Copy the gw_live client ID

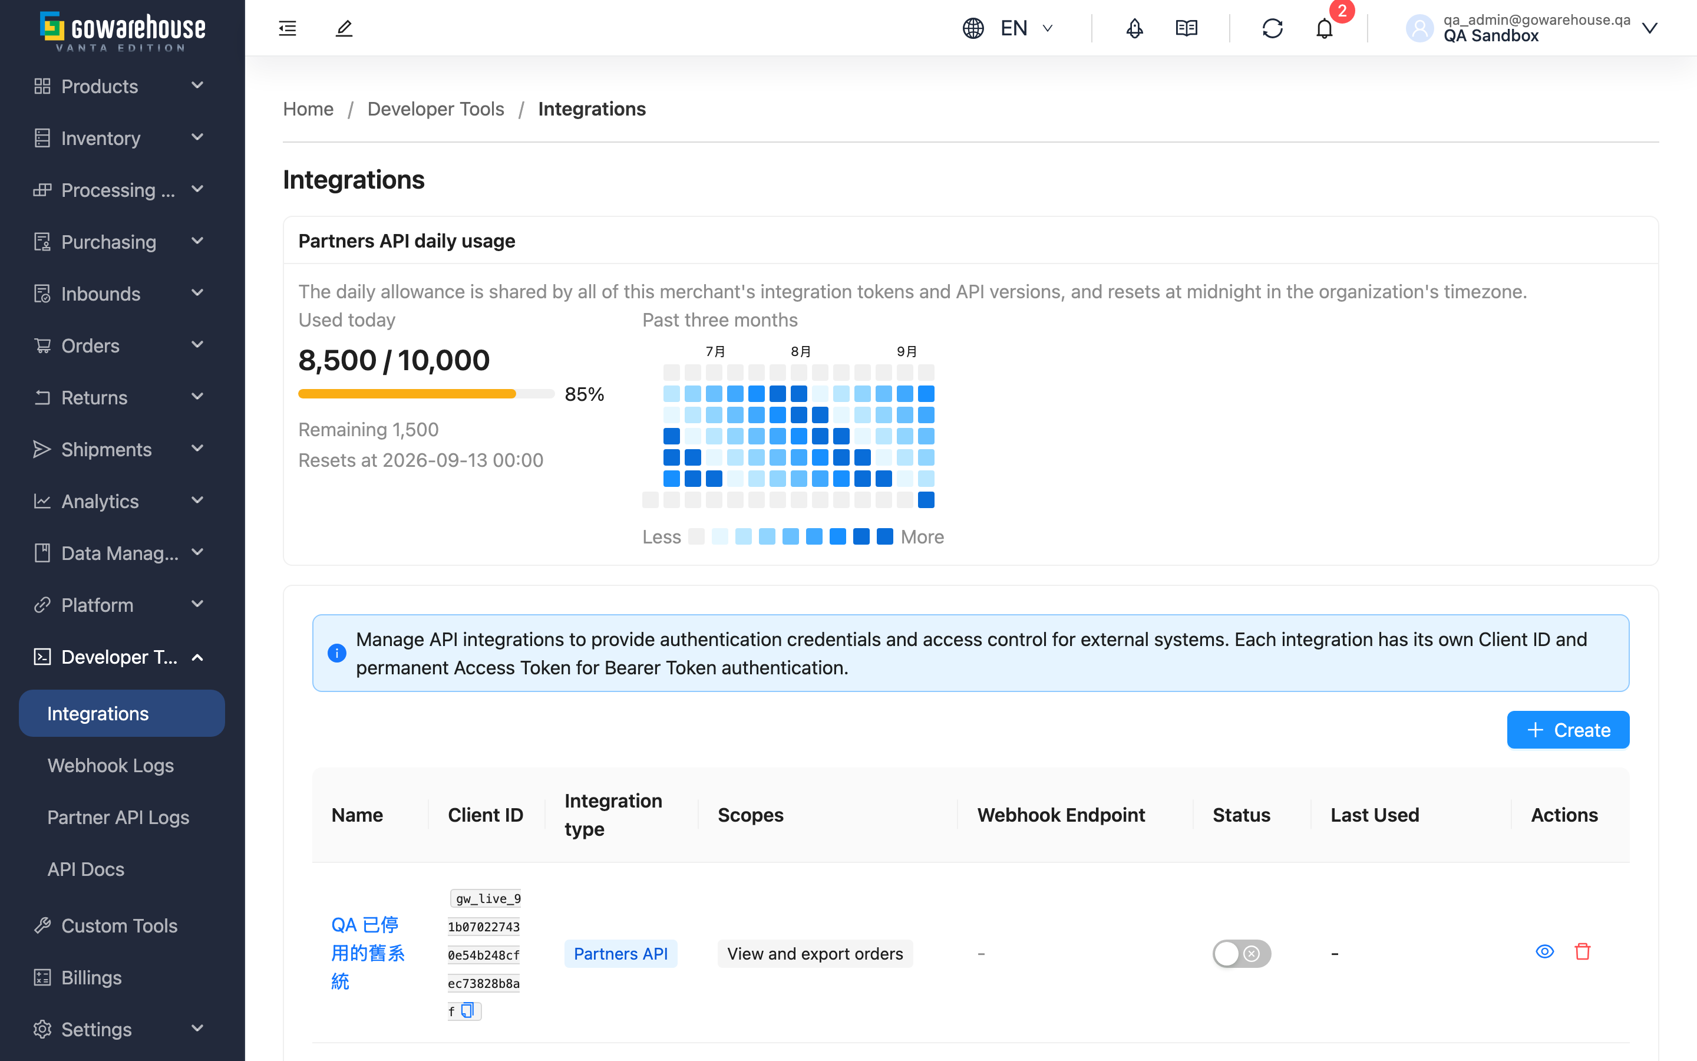[468, 1010]
